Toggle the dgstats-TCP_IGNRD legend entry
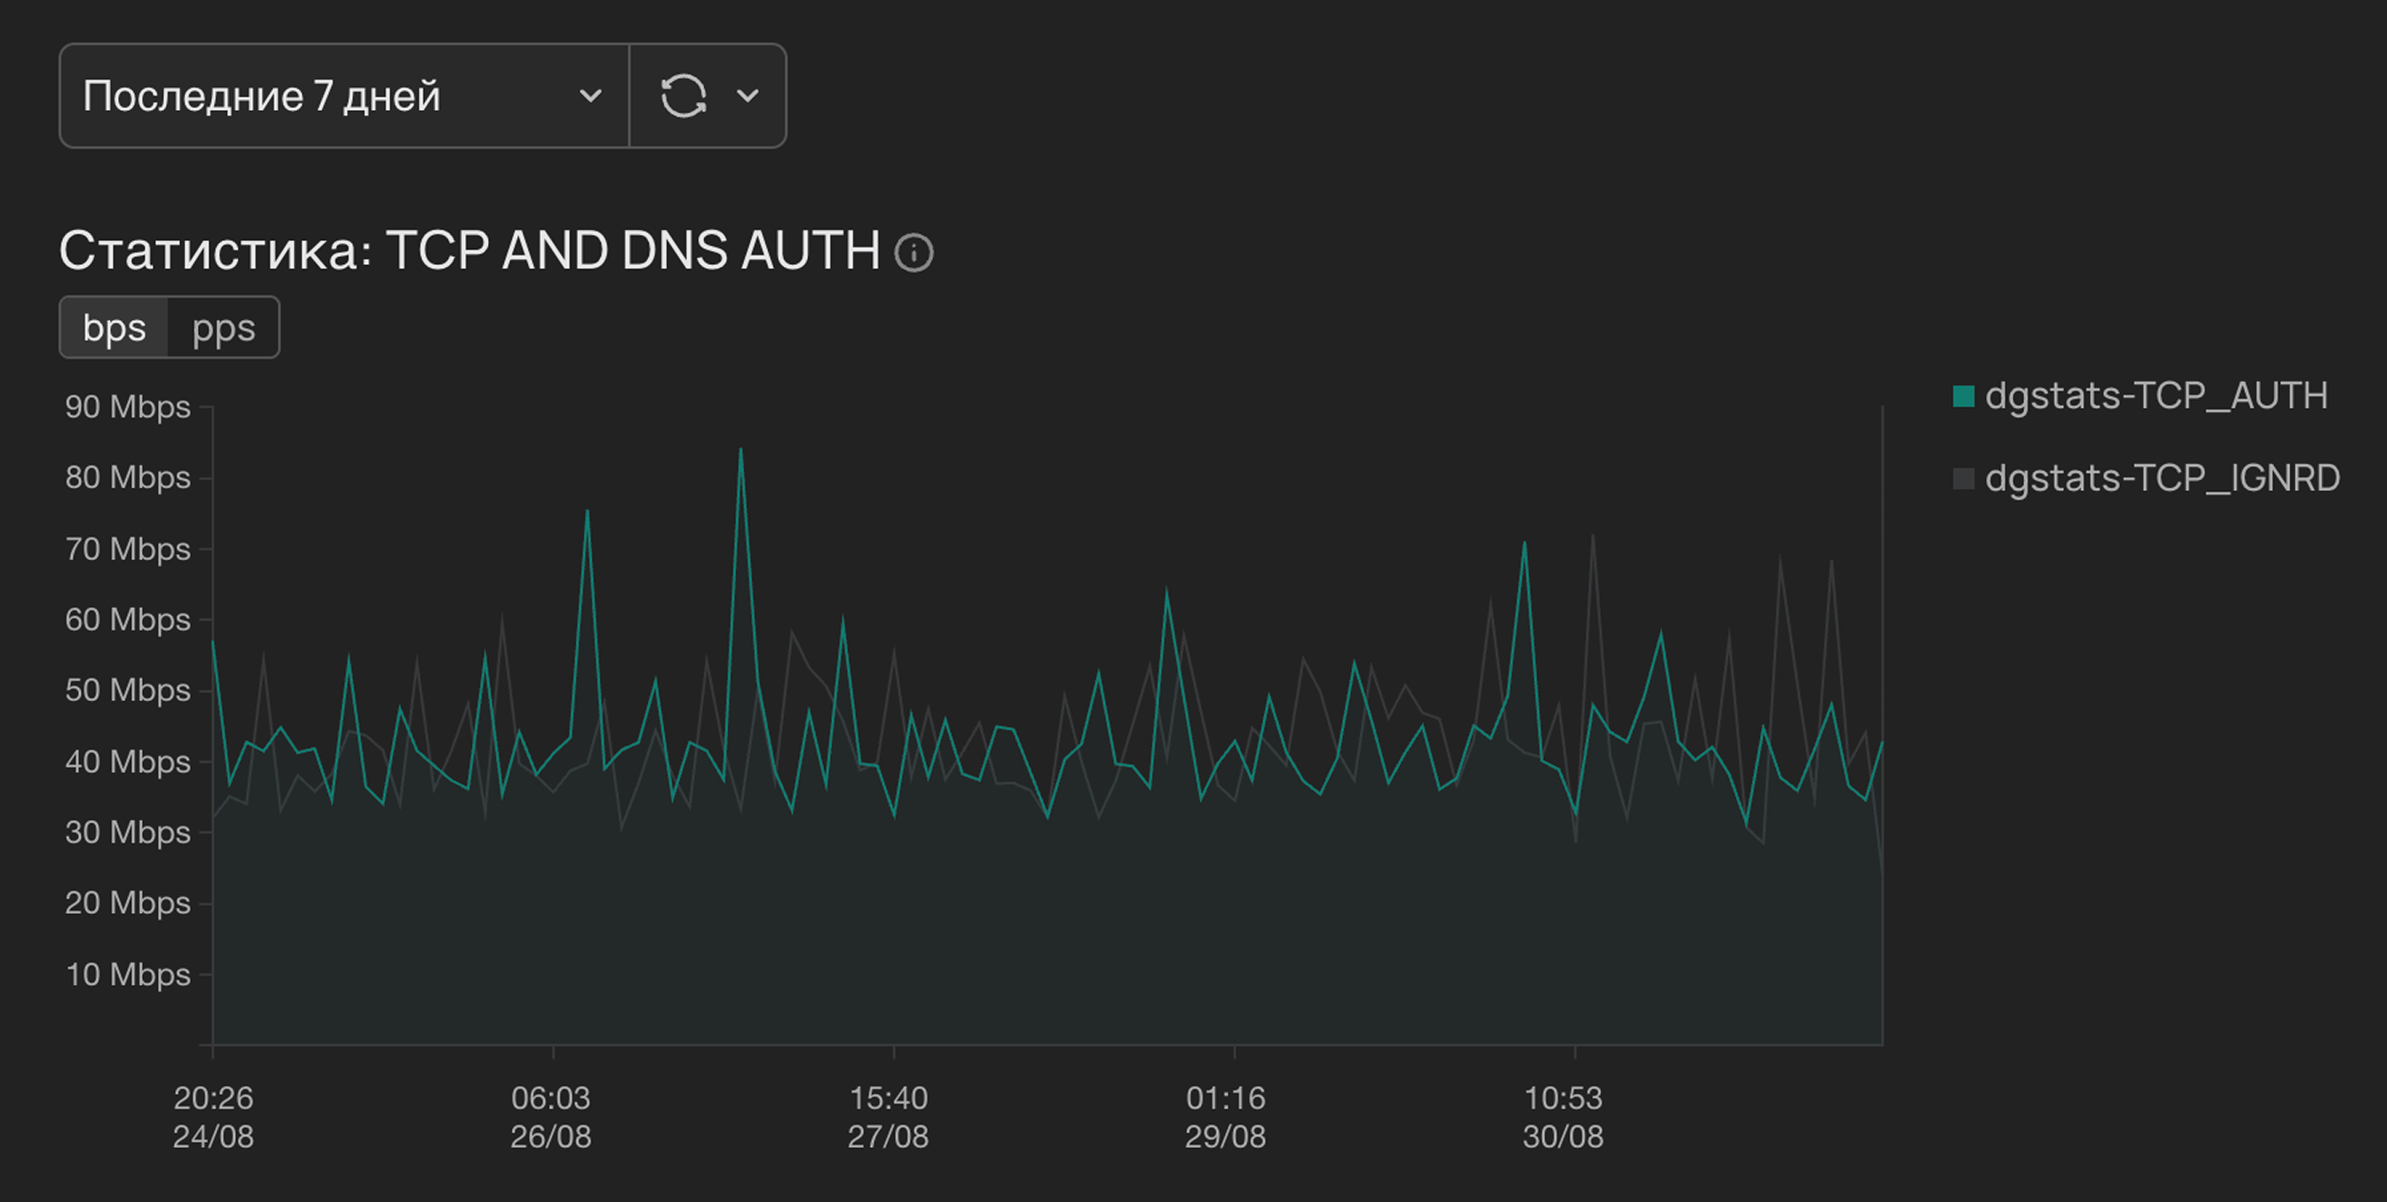 [x=2146, y=478]
